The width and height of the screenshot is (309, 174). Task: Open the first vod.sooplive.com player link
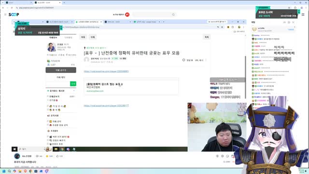(x=106, y=71)
